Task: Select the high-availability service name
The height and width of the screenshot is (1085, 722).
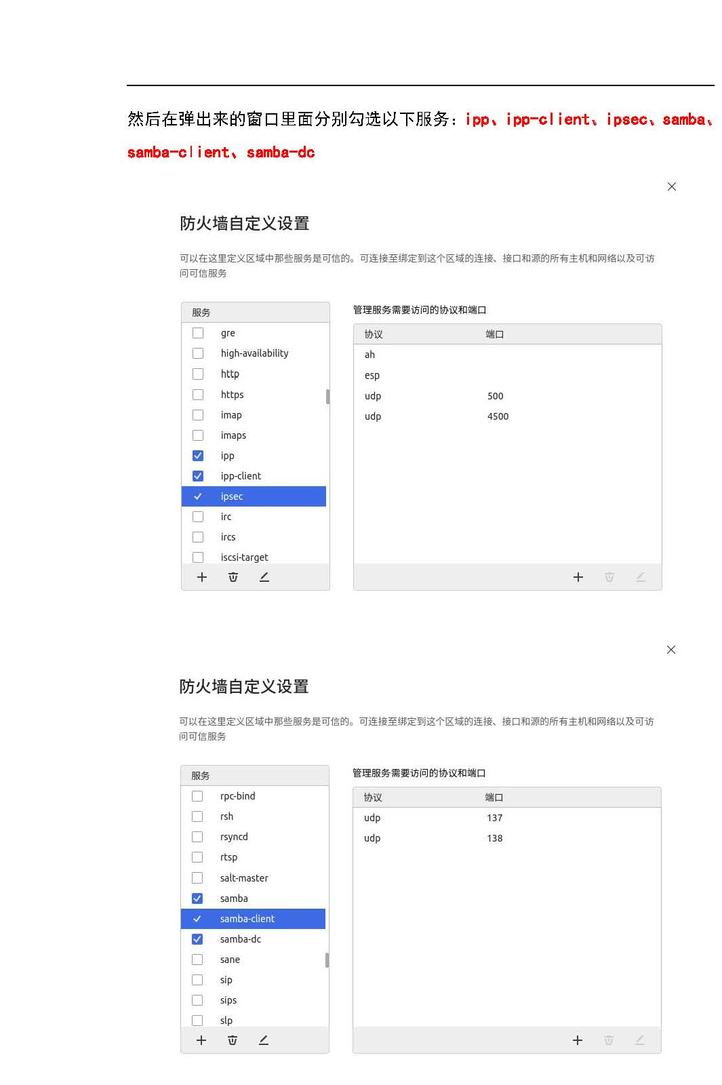Action: 254,353
